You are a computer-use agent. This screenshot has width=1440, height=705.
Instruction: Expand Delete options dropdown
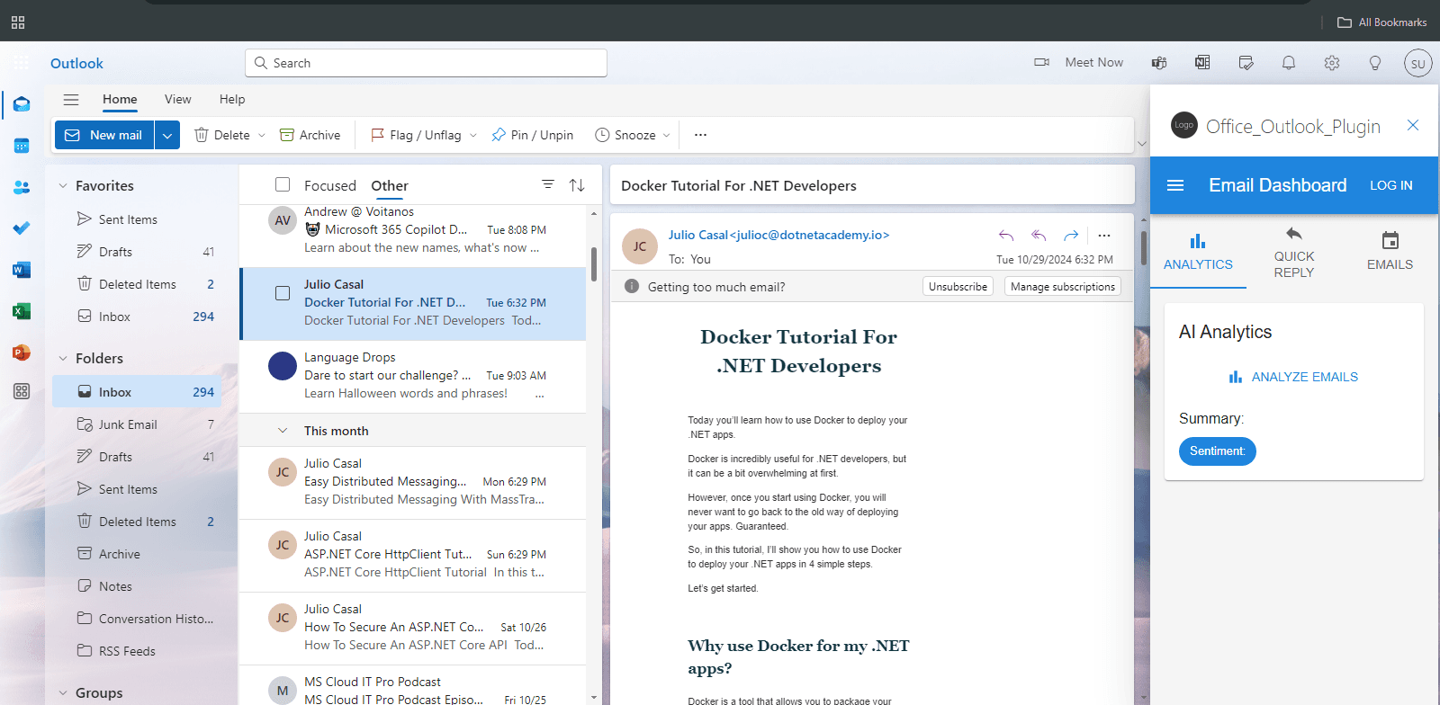[262, 136]
